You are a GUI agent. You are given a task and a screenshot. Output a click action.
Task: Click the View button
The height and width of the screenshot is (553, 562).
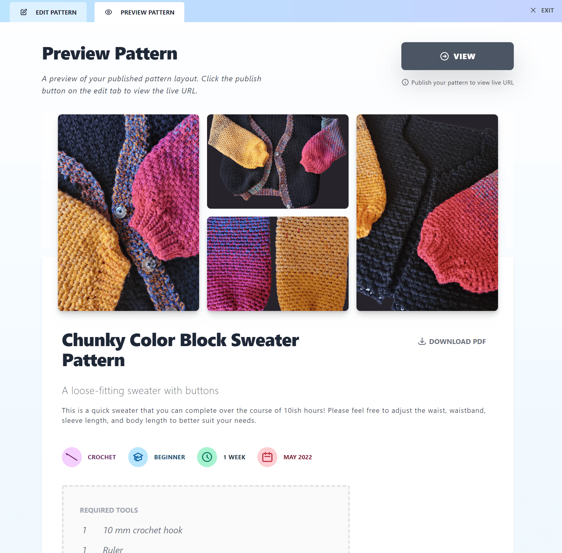(x=457, y=56)
